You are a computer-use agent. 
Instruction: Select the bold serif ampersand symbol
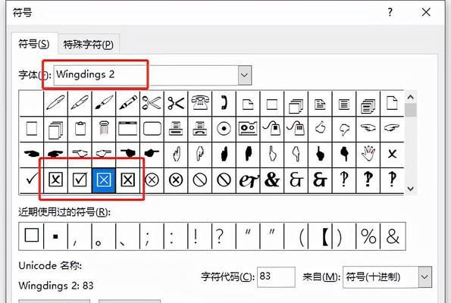pyautogui.click(x=272, y=180)
